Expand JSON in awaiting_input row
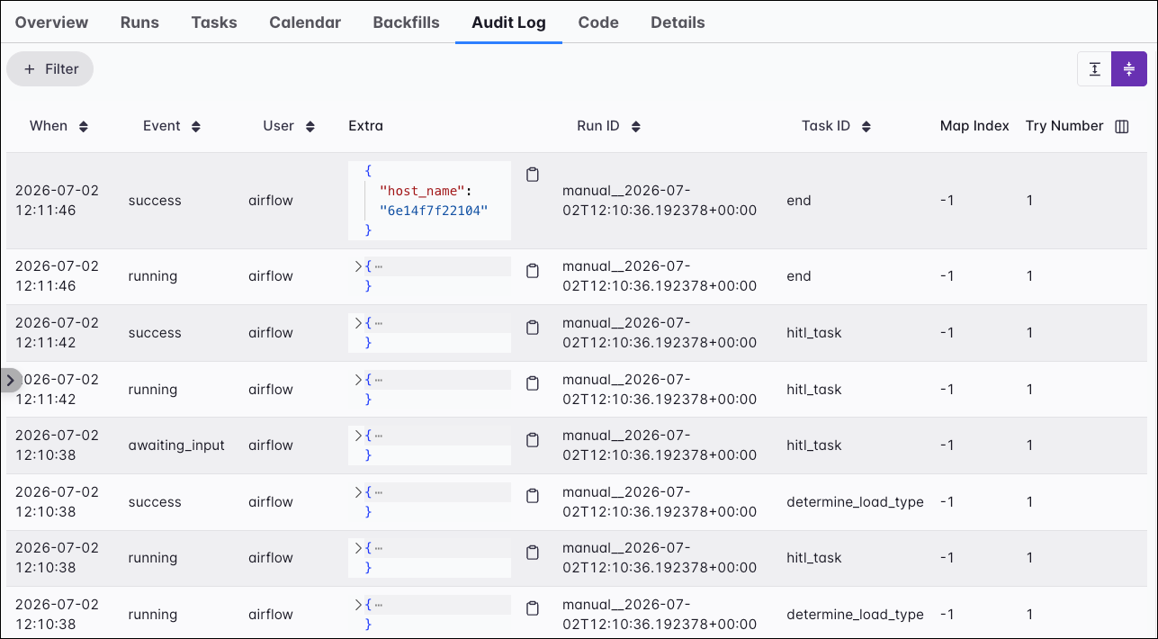 [x=357, y=436]
